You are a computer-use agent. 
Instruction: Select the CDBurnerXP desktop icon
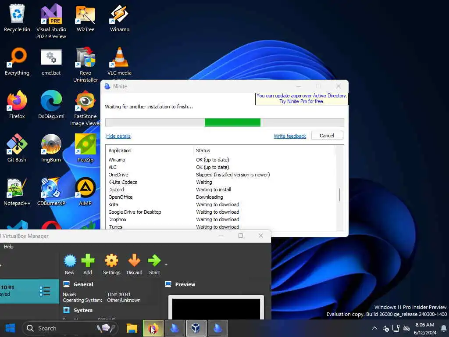51,192
